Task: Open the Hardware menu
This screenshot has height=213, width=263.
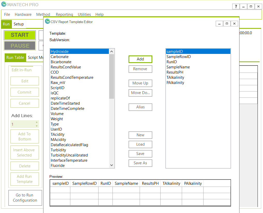Action: point(23,15)
